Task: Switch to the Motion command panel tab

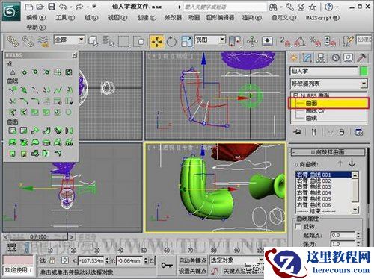Action: pyautogui.click(x=335, y=57)
